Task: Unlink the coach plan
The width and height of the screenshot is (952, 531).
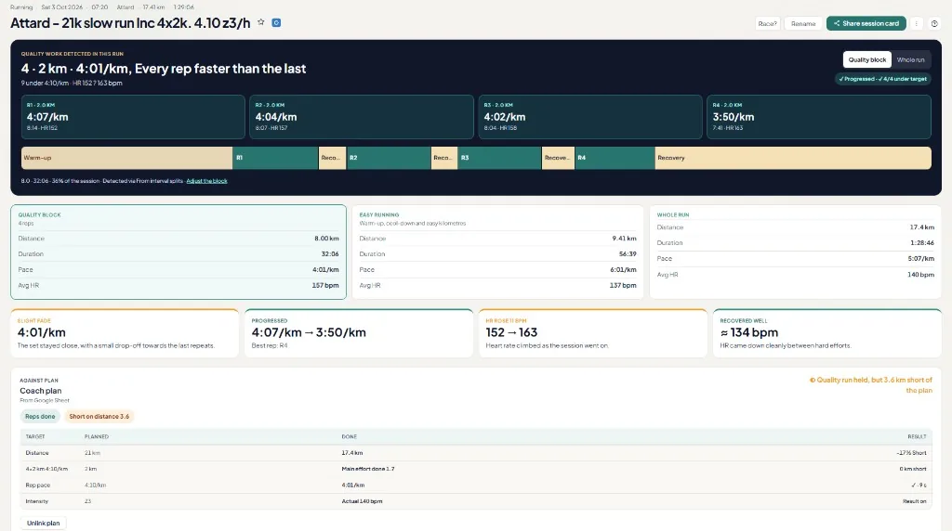Action: click(x=43, y=523)
